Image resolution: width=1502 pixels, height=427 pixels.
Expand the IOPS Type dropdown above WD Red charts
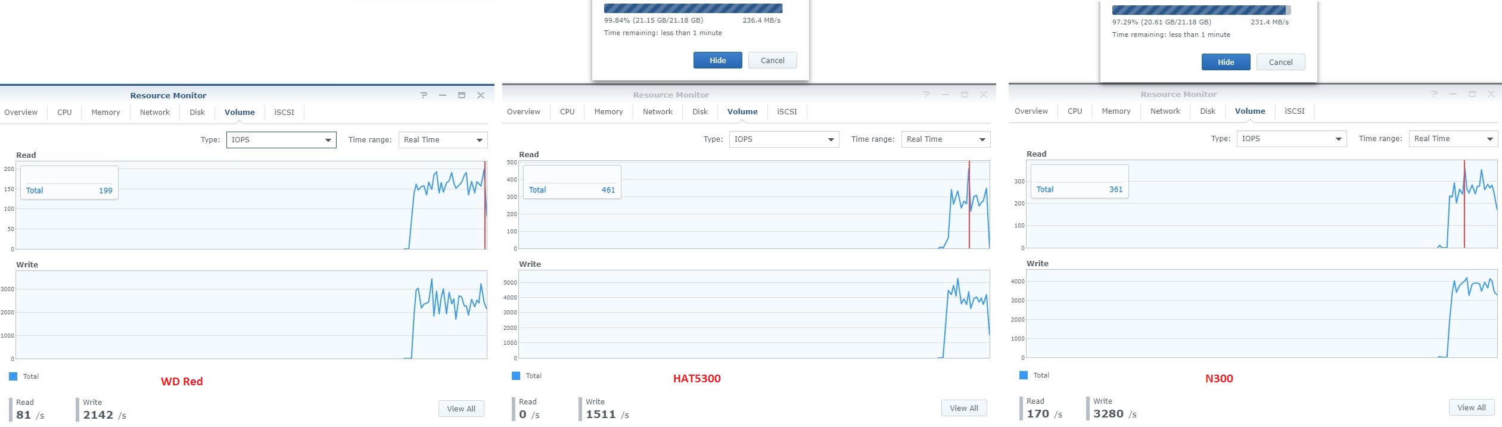click(x=281, y=140)
